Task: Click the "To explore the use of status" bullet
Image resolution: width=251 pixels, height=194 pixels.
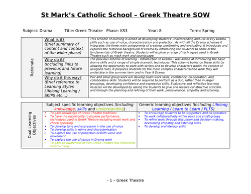Action: pyautogui.click(x=81, y=140)
